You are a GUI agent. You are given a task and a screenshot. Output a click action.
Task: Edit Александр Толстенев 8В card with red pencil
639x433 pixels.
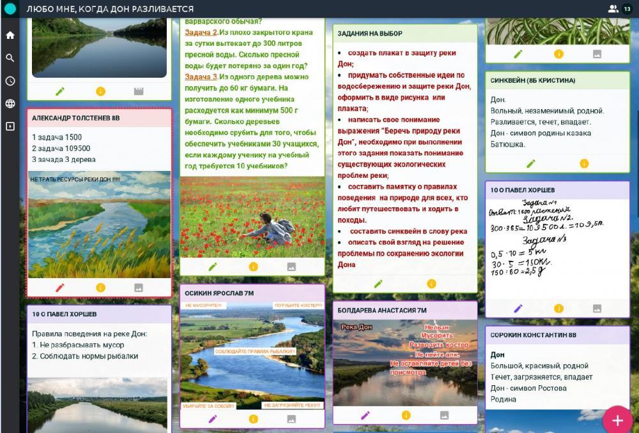tap(60, 288)
